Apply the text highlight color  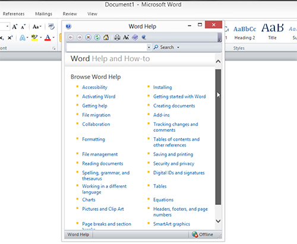tap(34, 37)
